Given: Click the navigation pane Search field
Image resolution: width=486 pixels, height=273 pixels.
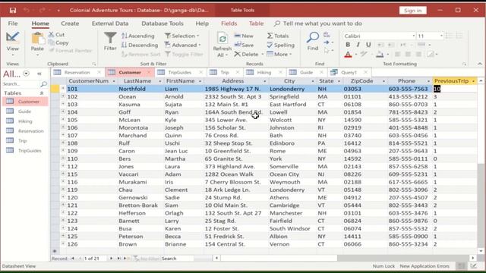Looking at the screenshot, I should click(21, 84).
